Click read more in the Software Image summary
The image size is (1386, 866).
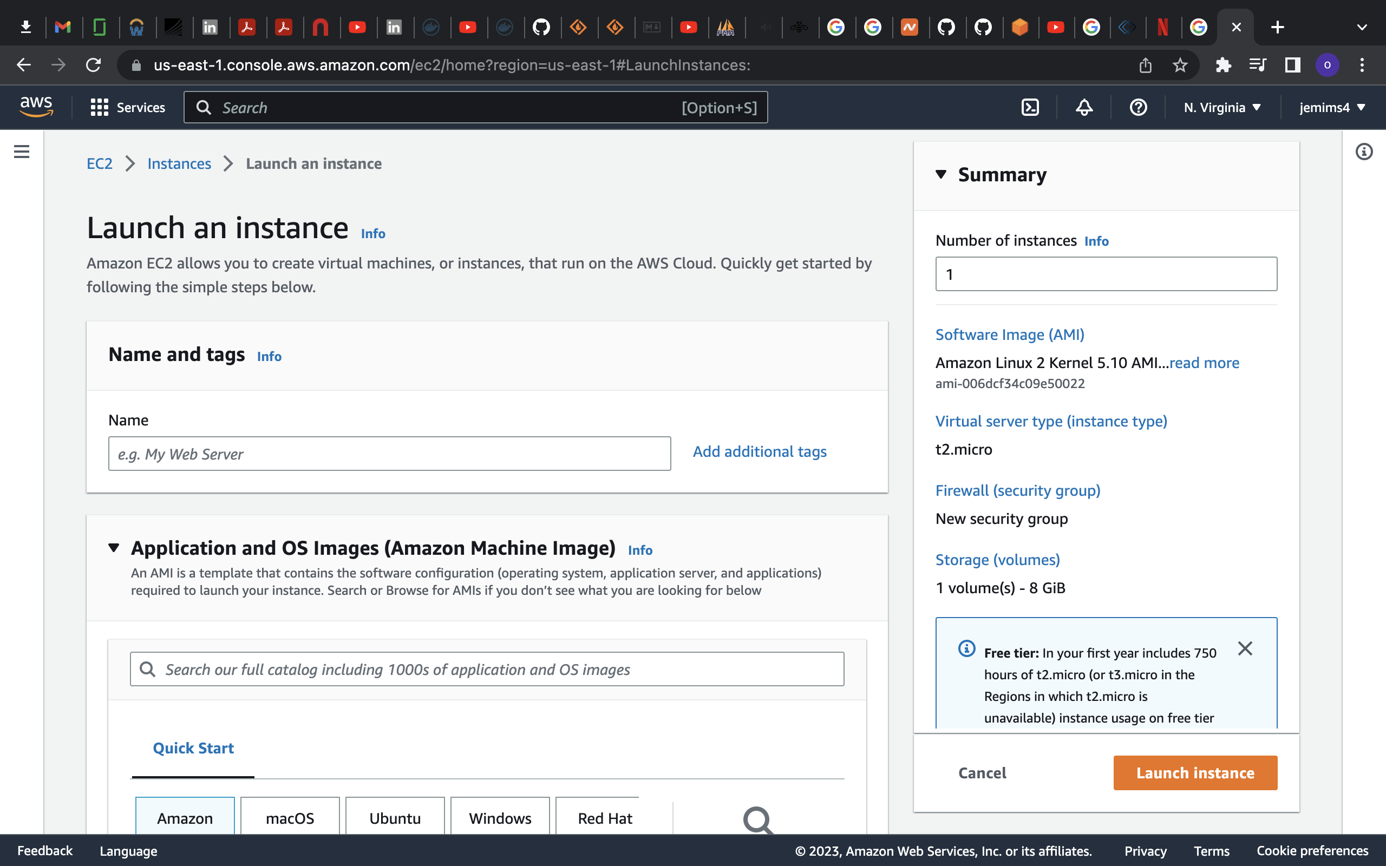[1204, 363]
